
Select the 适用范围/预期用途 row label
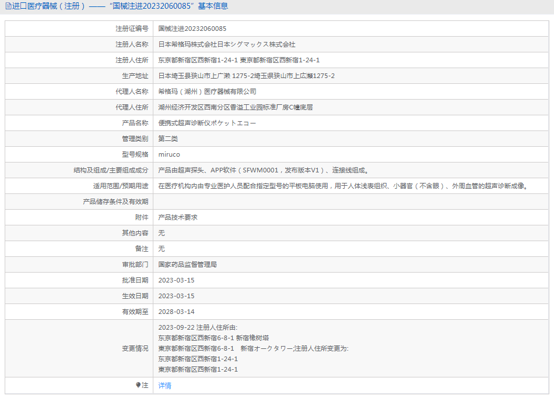[121, 186]
